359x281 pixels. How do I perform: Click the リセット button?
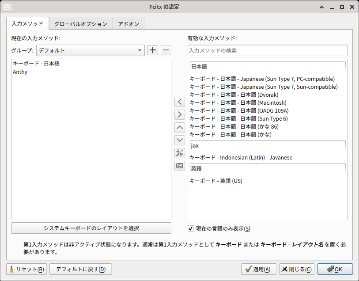[x=26, y=269]
